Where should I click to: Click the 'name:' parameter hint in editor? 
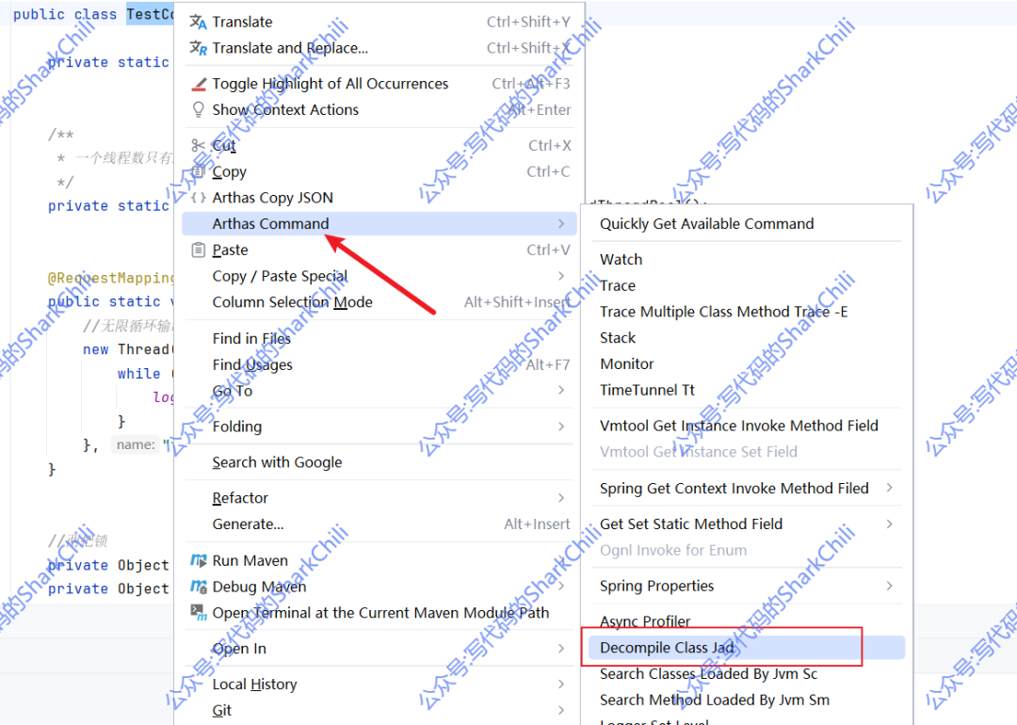[x=136, y=444]
